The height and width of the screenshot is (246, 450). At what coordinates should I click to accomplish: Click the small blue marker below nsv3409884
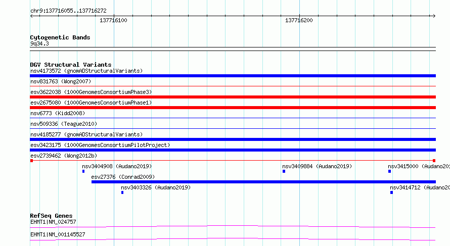(x=284, y=171)
